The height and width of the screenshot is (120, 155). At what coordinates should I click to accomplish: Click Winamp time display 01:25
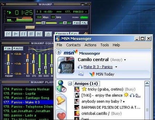point(24,13)
